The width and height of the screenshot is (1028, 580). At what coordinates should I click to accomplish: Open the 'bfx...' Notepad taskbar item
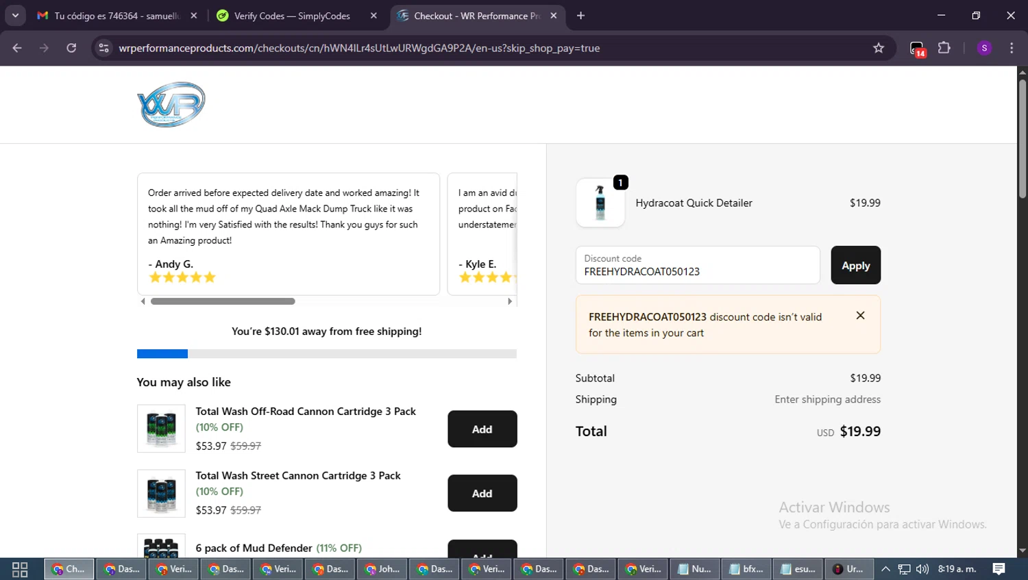pyautogui.click(x=746, y=569)
